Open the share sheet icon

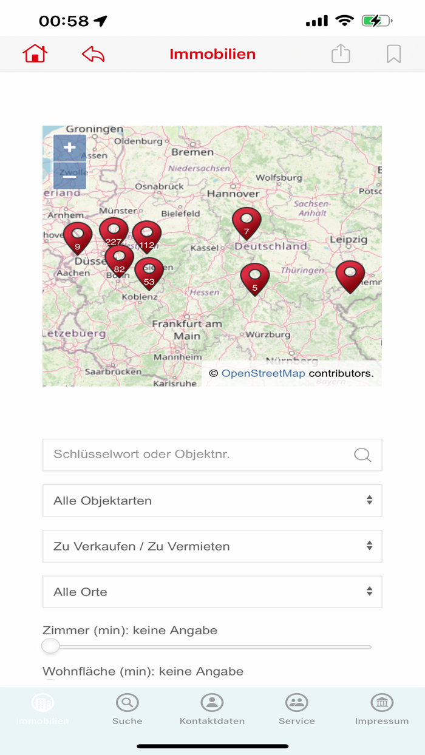click(341, 53)
